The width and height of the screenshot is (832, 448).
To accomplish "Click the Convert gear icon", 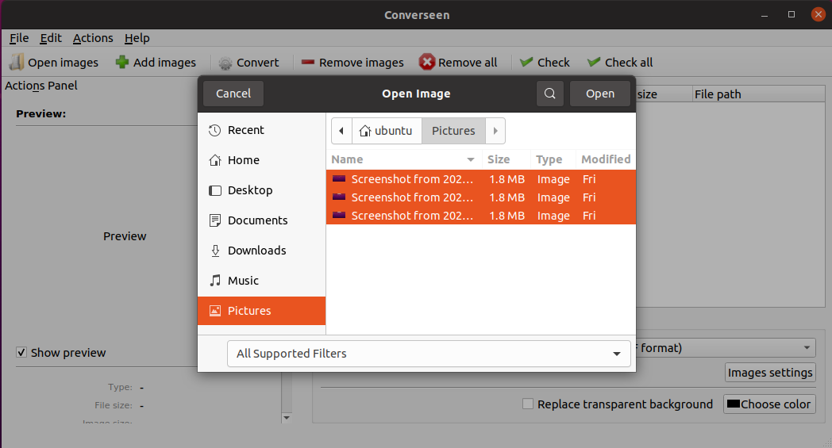I will (x=225, y=63).
